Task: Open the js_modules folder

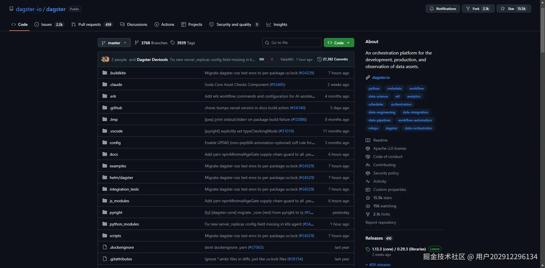Action: (x=119, y=201)
